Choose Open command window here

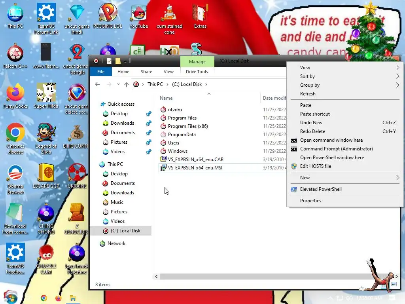tap(345, 140)
